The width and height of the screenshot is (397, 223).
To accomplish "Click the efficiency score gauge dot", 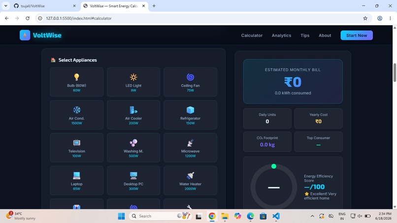I will coord(274,166).
